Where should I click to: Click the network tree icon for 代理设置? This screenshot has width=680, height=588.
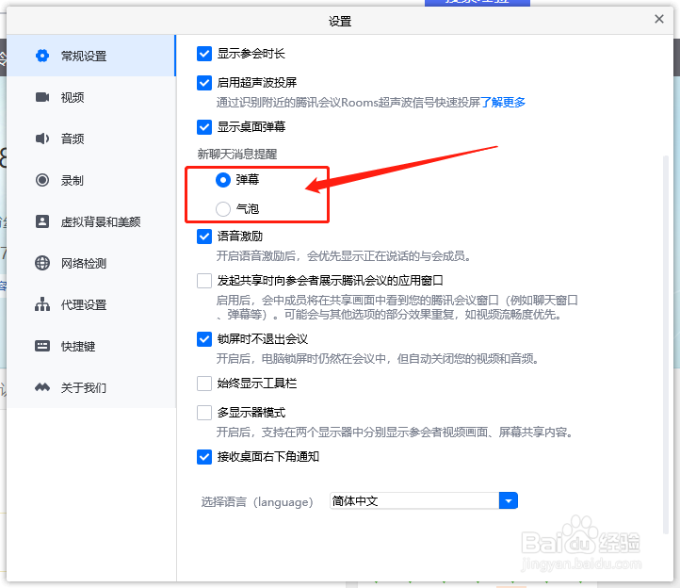pos(42,304)
